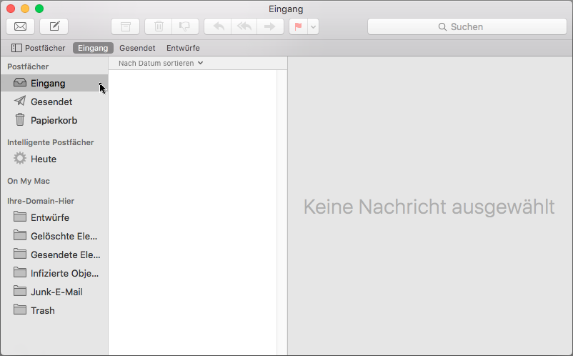Viewport: 573px width, 356px height.
Task: Select the Gesendet mailbox in the sidebar
Action: [x=51, y=102]
